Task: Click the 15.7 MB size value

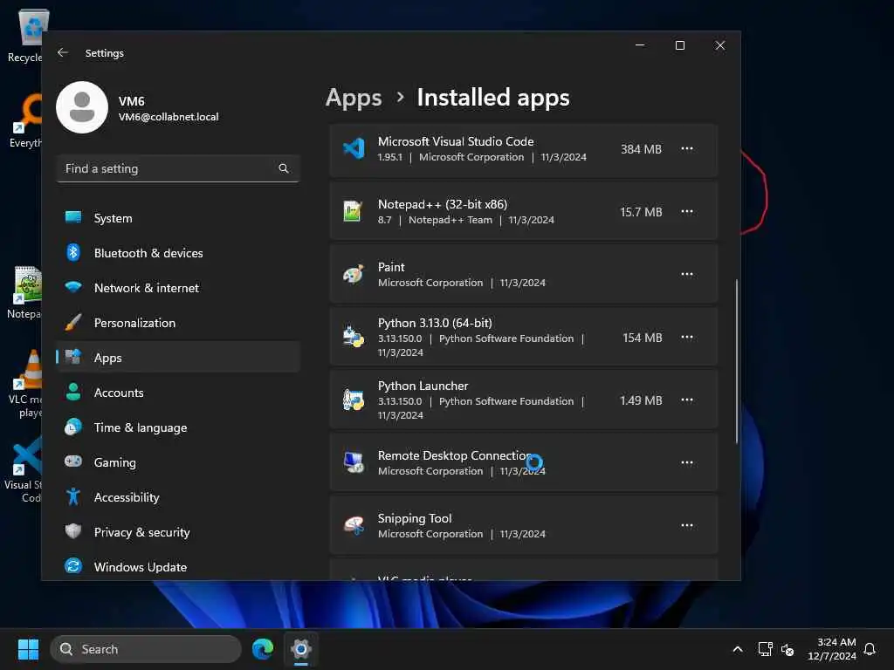Action: coord(641,212)
